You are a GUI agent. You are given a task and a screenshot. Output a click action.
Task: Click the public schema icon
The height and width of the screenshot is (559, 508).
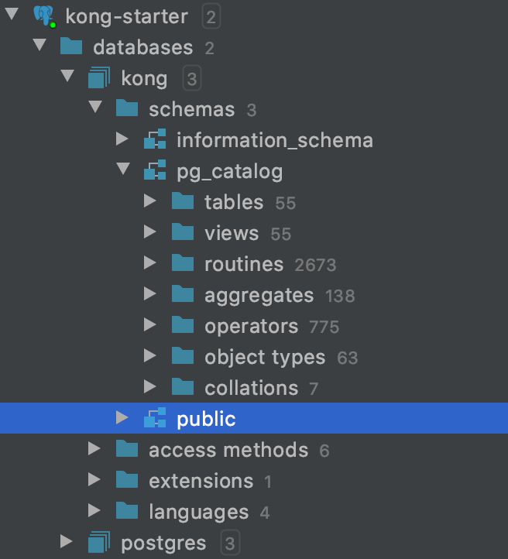coord(155,417)
